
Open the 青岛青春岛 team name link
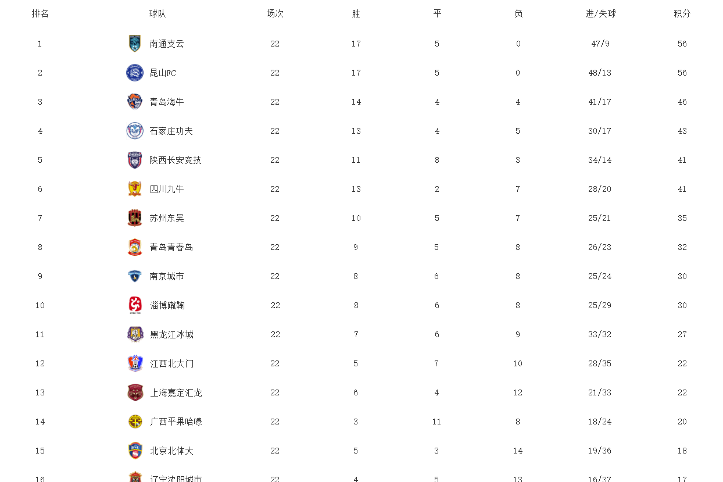(x=171, y=247)
